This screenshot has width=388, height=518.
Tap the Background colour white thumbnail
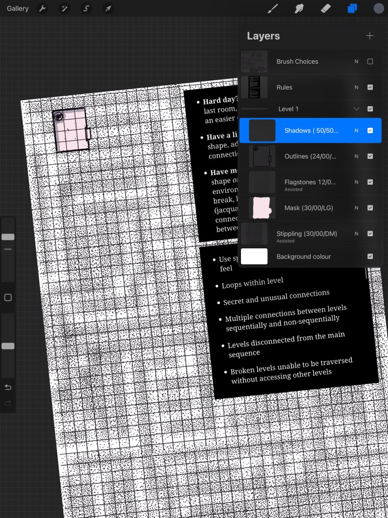pos(254,256)
